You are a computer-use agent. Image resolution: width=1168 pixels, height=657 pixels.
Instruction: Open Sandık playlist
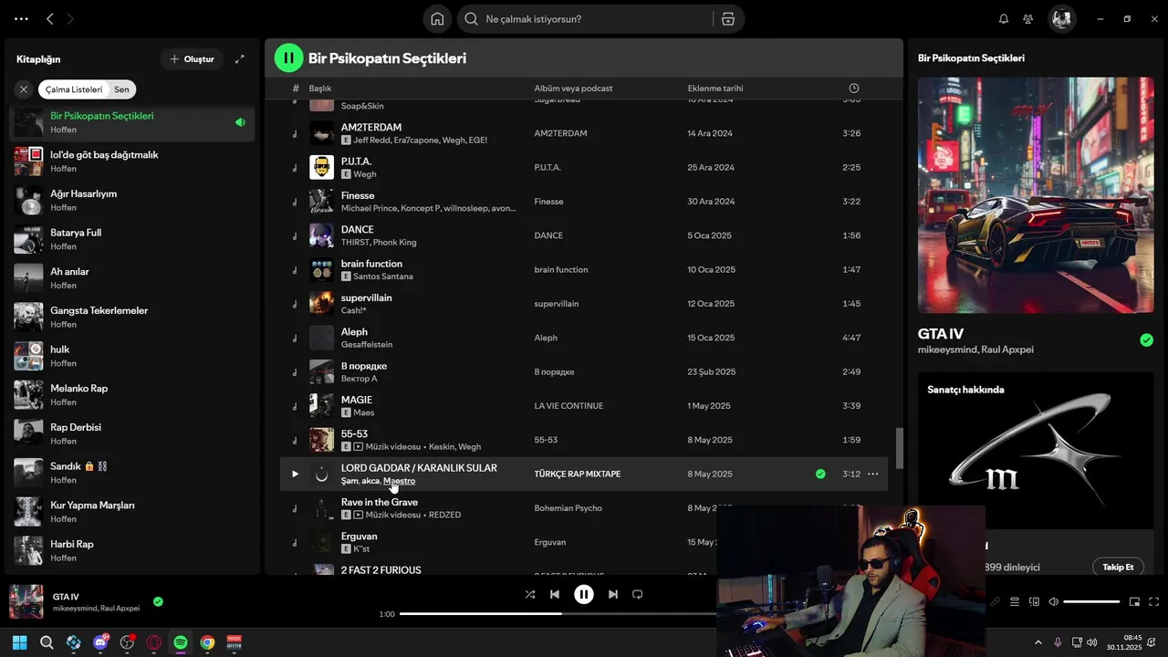[132, 473]
